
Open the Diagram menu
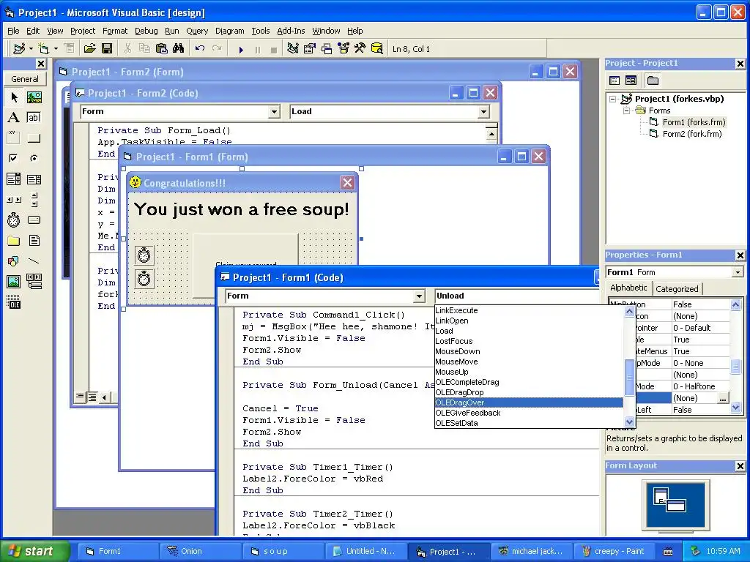[229, 31]
